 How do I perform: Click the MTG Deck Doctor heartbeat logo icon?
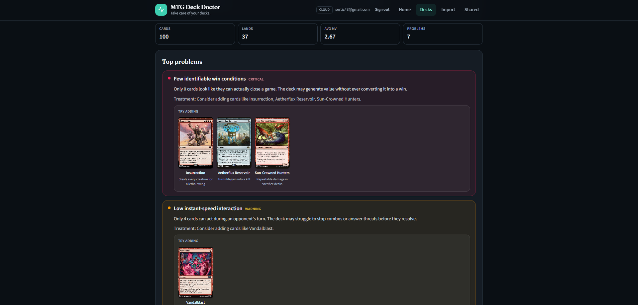(161, 10)
